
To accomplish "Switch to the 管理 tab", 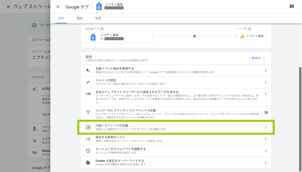I will [98, 18].
